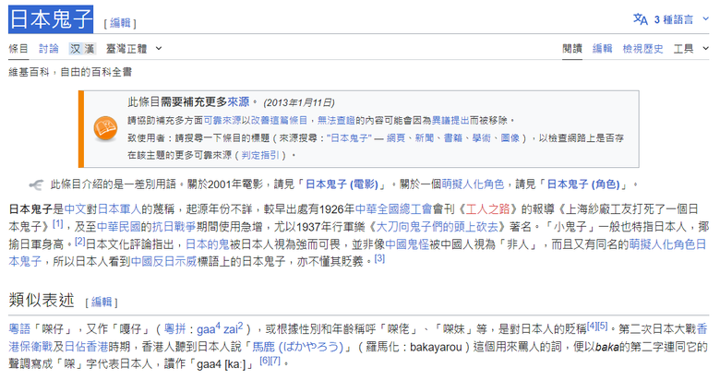Follow the 可靠來源 link
Viewport: 720px width, 380px height.
tap(222, 120)
